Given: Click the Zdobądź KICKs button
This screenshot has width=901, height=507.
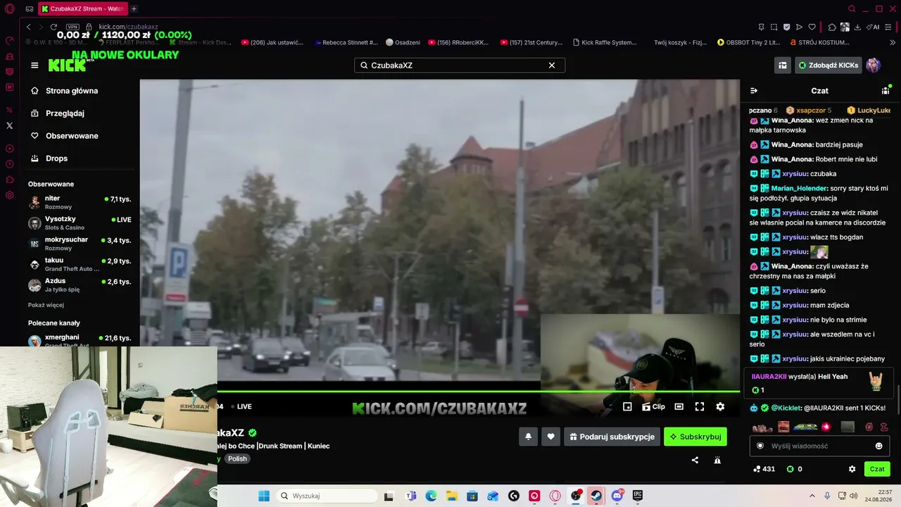Looking at the screenshot, I should point(828,65).
